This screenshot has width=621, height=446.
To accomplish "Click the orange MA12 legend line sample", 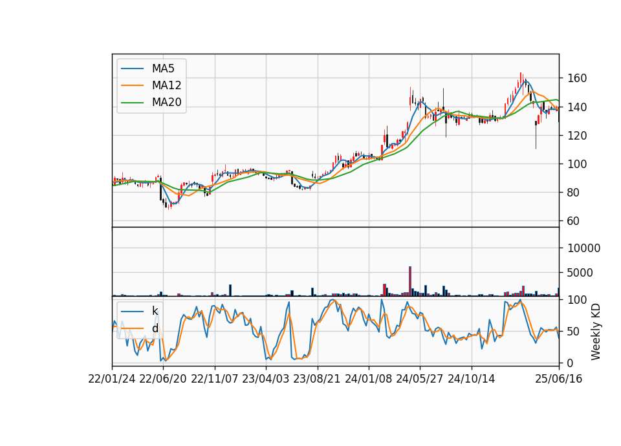I will tap(132, 85).
